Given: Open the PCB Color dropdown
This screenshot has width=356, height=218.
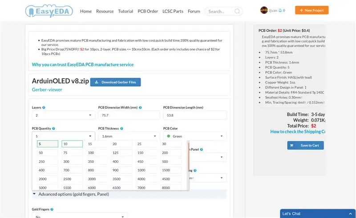Looking at the screenshot, I should [195, 136].
